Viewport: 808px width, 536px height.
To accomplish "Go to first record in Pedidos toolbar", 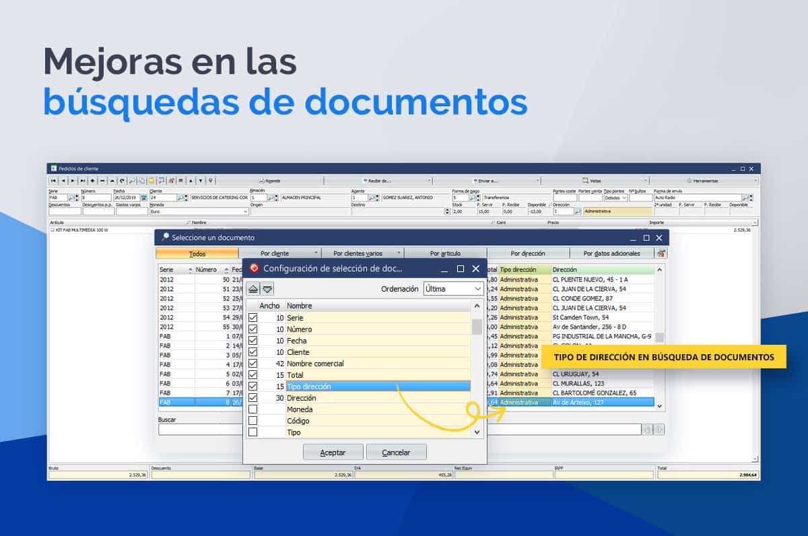I will click(53, 180).
